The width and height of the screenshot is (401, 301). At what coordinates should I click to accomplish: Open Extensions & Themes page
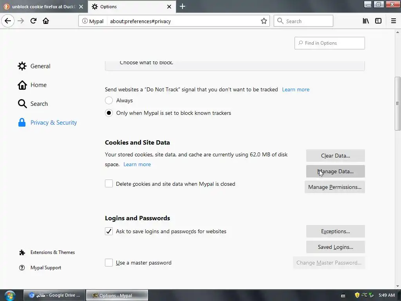point(52,252)
